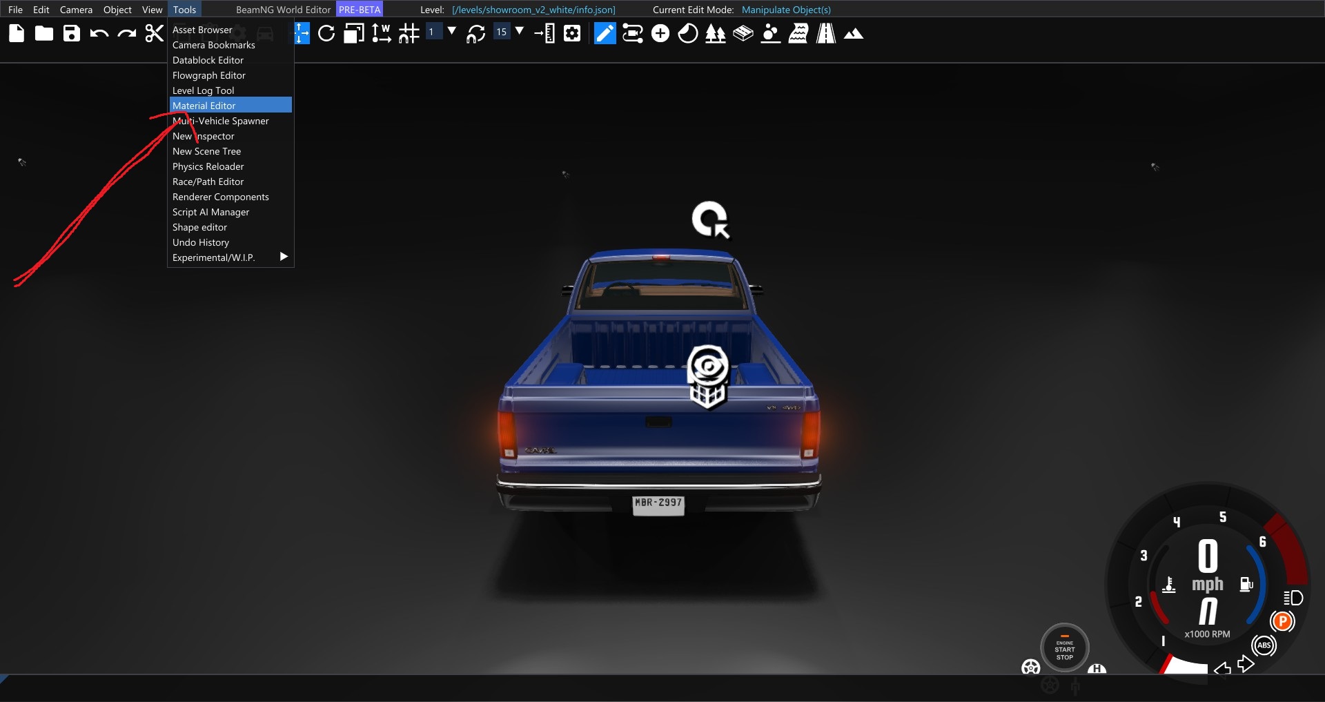The width and height of the screenshot is (1325, 702).
Task: Open New Scene Tree from the Tools menu
Action: tap(230, 151)
